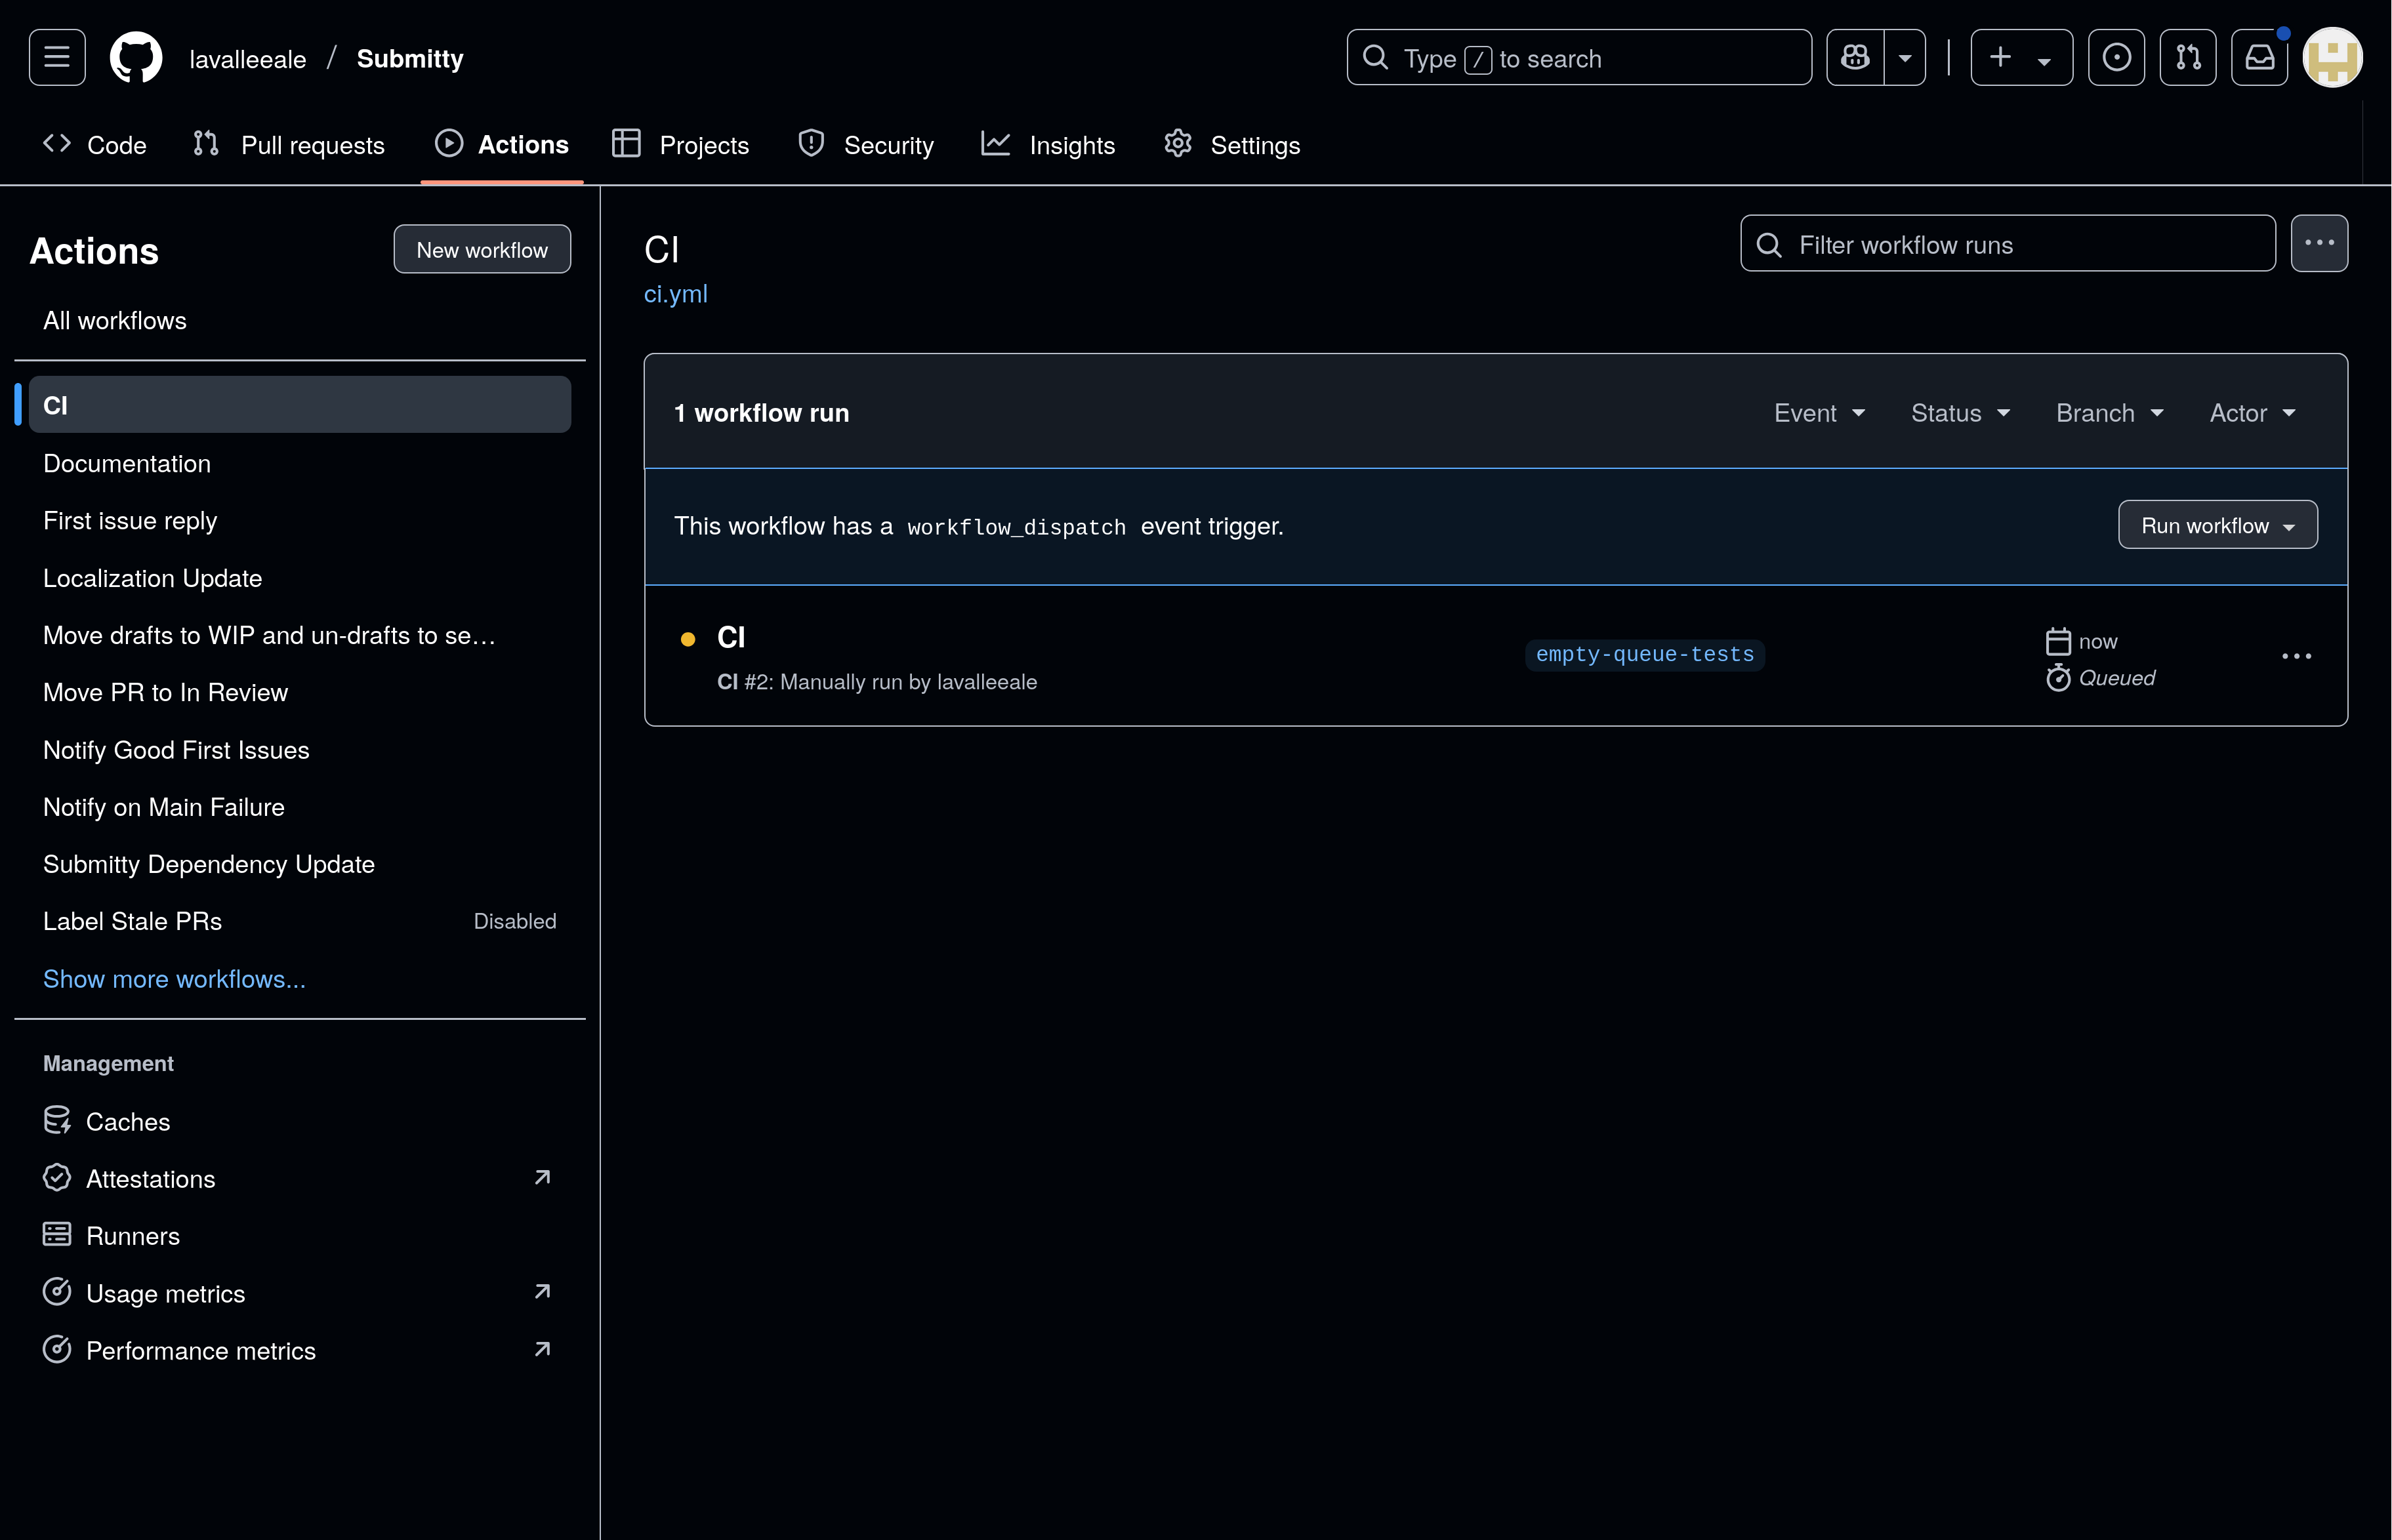This screenshot has width=2392, height=1540.
Task: Open the hamburger navigation menu
Action: pyautogui.click(x=57, y=58)
